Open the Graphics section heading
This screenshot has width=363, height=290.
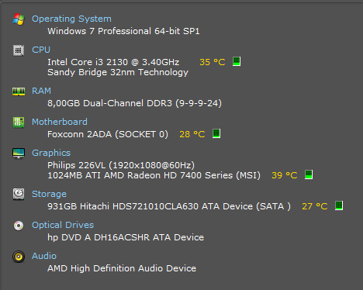[x=51, y=153]
